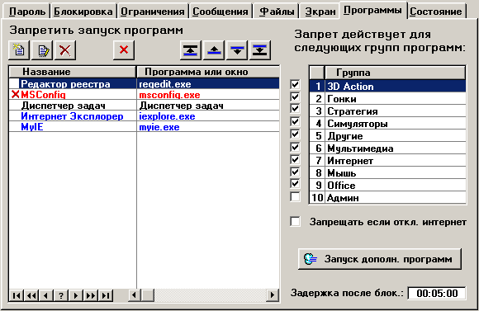Image resolution: width=479 pixels, height=311 pixels.
Task: Go to previous record navigator arrow
Action: click(x=45, y=295)
